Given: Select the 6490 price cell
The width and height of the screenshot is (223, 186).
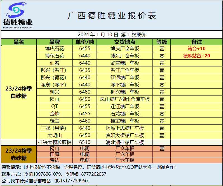Looking at the screenshot, I should (85, 99).
